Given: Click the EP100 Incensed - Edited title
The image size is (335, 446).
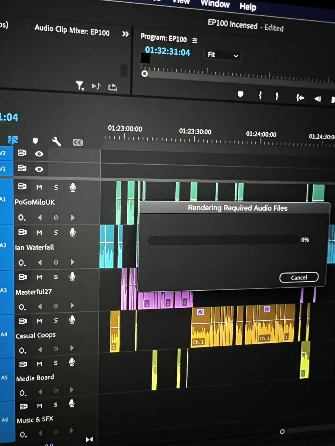Looking at the screenshot, I should (x=246, y=26).
